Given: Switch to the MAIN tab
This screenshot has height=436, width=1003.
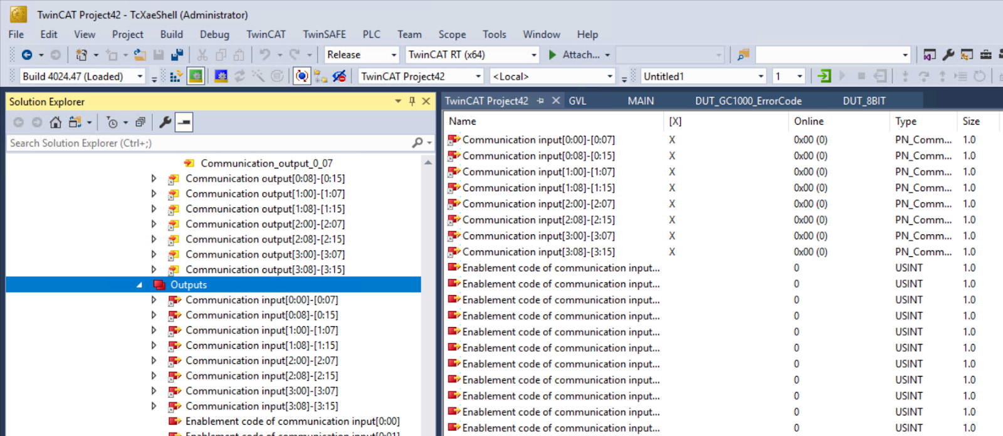Looking at the screenshot, I should click(x=641, y=101).
